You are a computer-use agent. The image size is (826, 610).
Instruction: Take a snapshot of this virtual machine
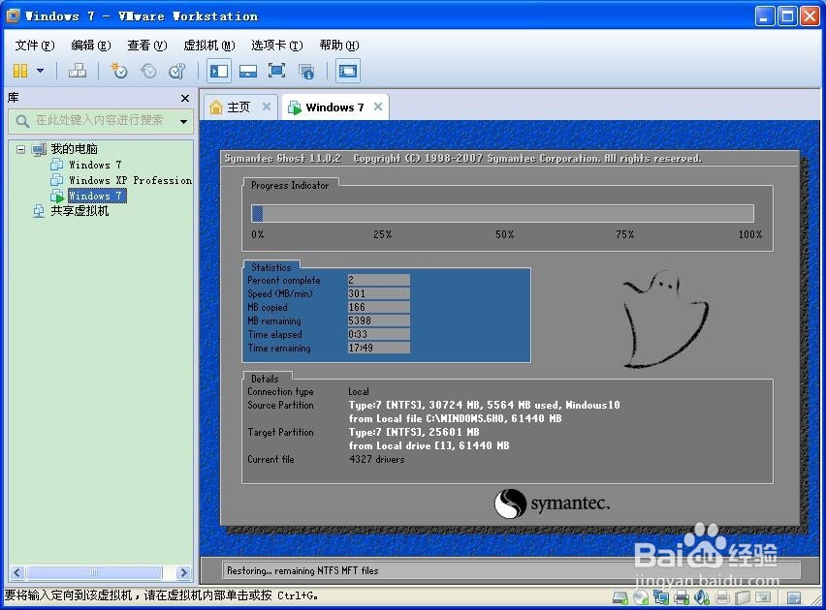click(x=119, y=71)
